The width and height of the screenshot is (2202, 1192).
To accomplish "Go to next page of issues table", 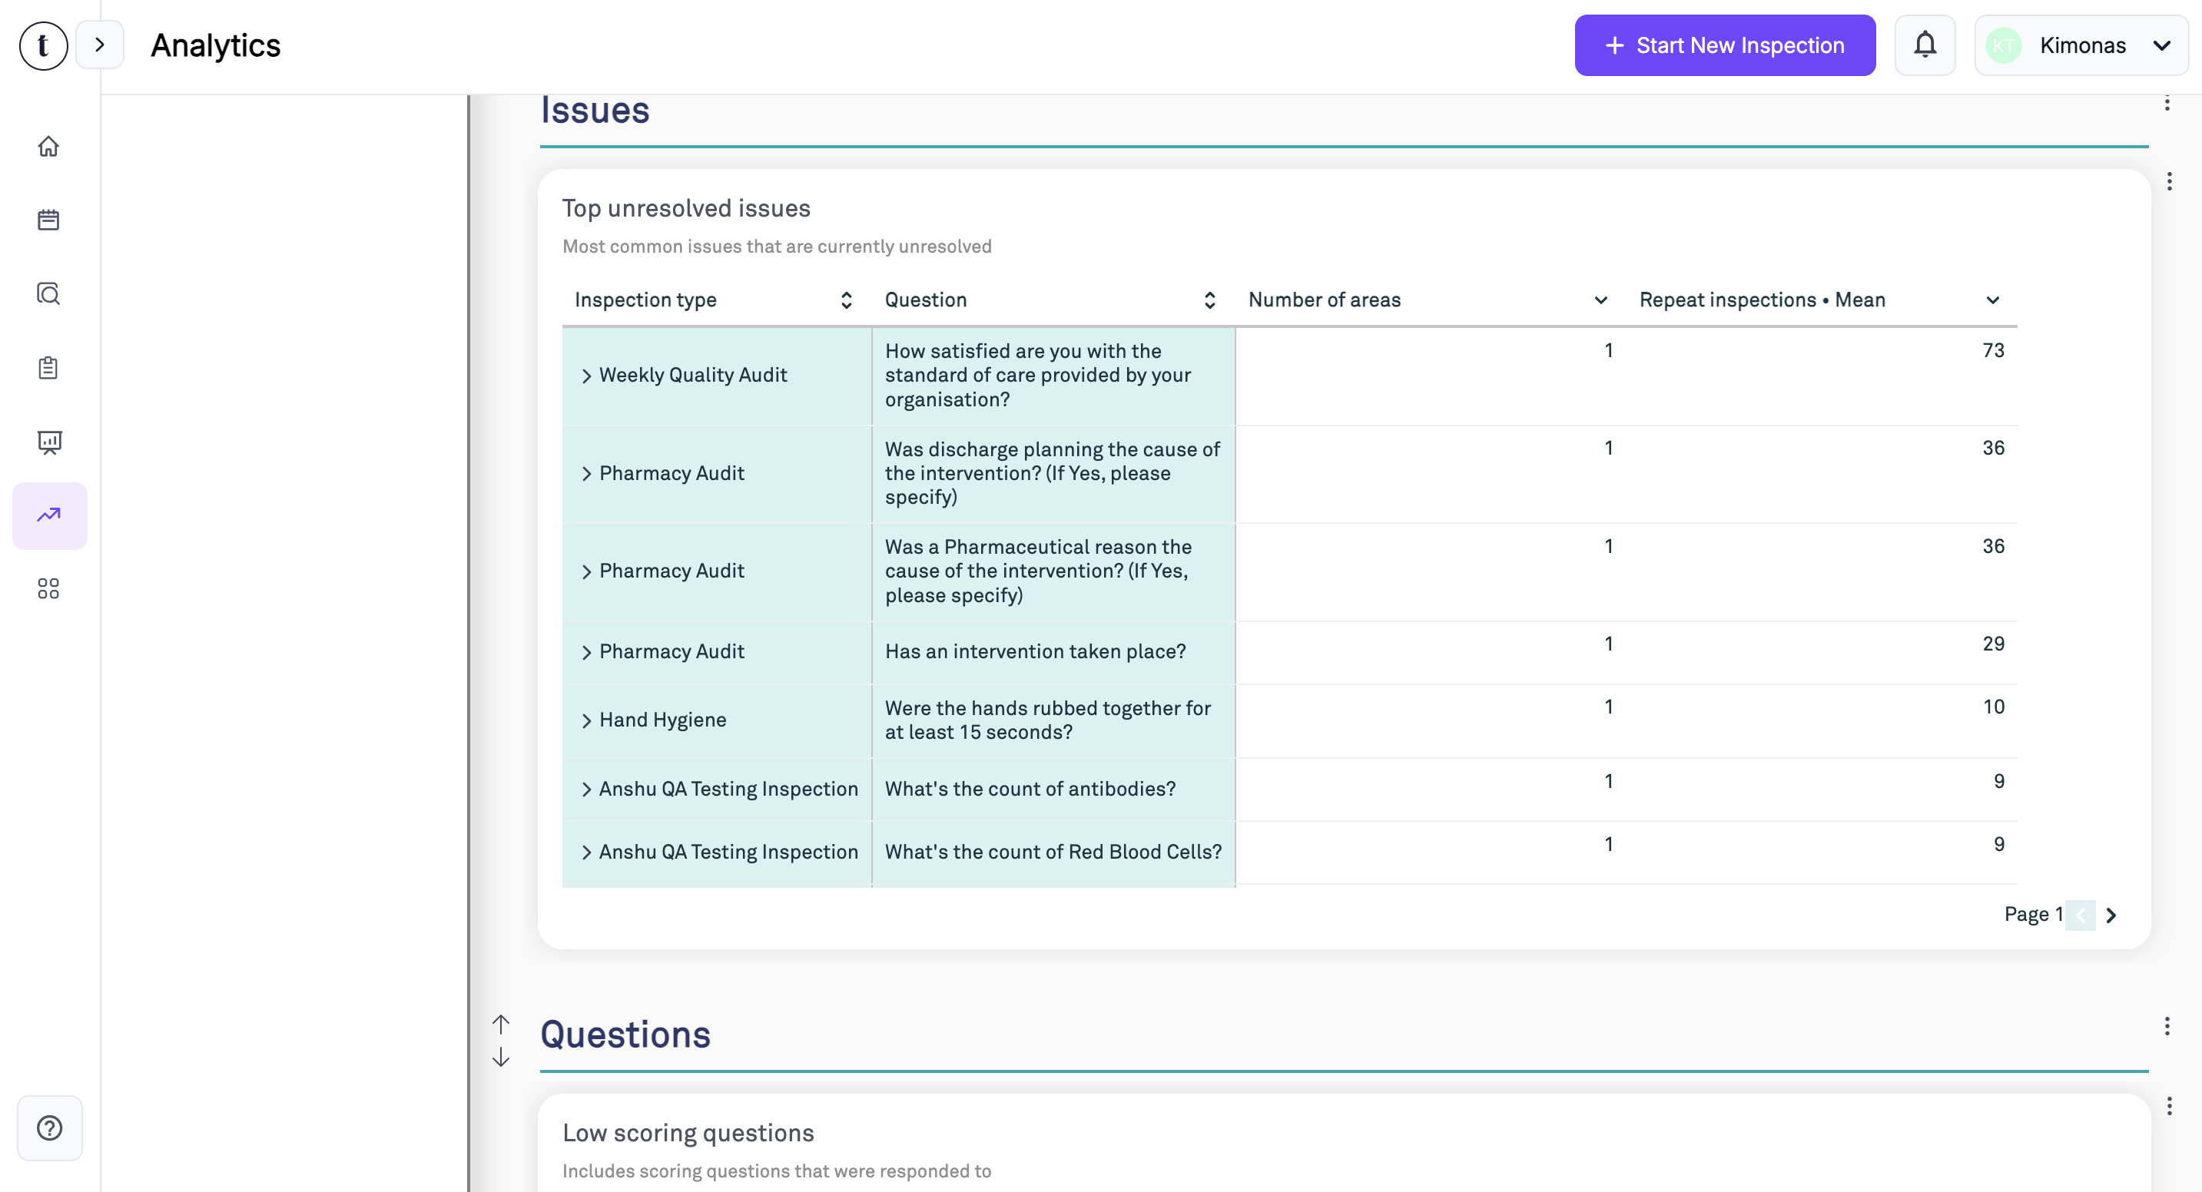I will pyautogui.click(x=2111, y=916).
